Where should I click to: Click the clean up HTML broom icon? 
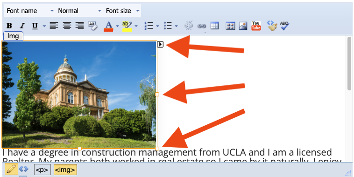click(x=272, y=26)
